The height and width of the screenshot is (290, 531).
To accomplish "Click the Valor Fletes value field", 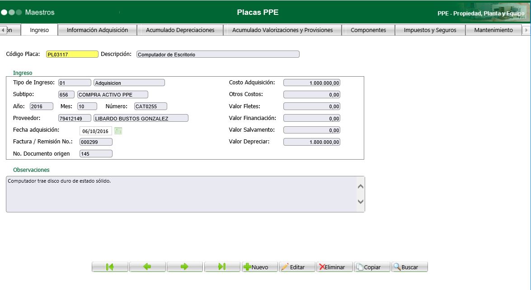I will tap(311, 106).
